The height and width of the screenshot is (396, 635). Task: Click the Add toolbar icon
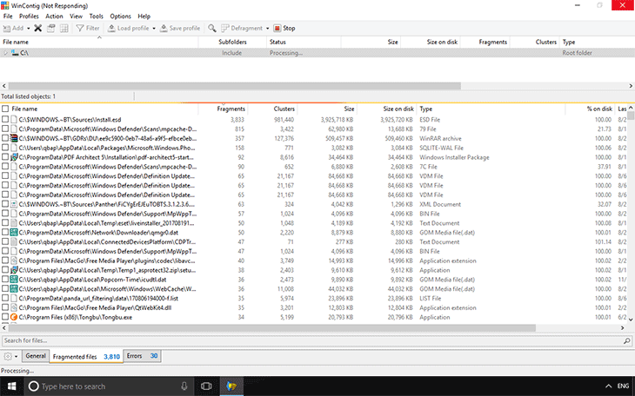pyautogui.click(x=13, y=29)
